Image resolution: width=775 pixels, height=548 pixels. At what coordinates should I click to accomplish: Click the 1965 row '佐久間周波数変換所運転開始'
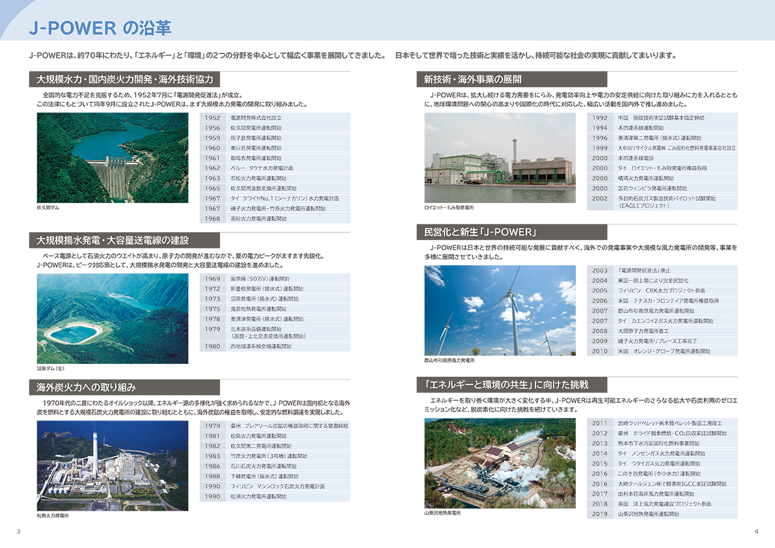point(275,189)
